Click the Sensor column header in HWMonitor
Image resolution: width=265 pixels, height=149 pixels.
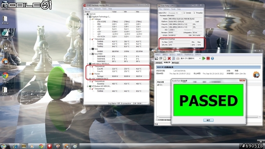click(x=98, y=12)
